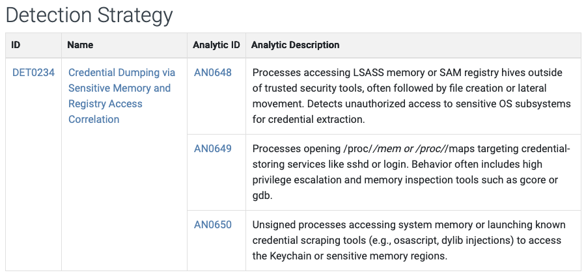Screen dimensions: 586x277
Task: Open the AN0649 analytic link
Action: (212, 149)
